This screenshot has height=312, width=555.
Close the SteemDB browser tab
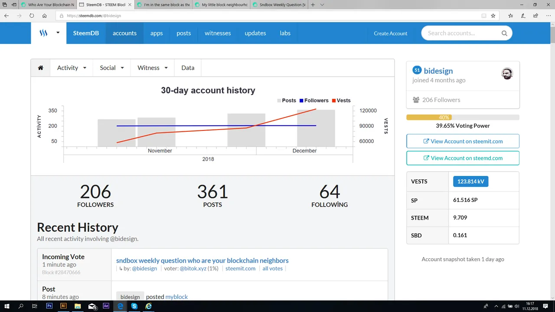(x=129, y=5)
